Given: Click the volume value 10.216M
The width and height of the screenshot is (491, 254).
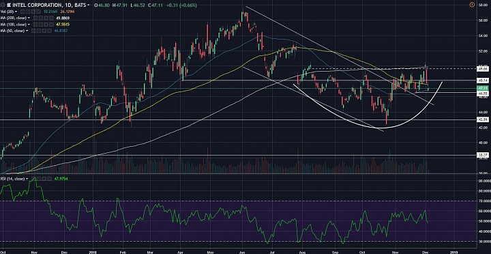Looking at the screenshot, I should pos(50,12).
